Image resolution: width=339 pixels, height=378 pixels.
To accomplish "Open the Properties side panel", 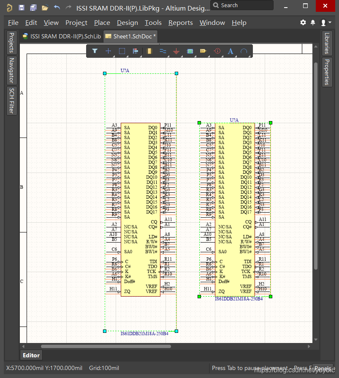I will coord(327,72).
